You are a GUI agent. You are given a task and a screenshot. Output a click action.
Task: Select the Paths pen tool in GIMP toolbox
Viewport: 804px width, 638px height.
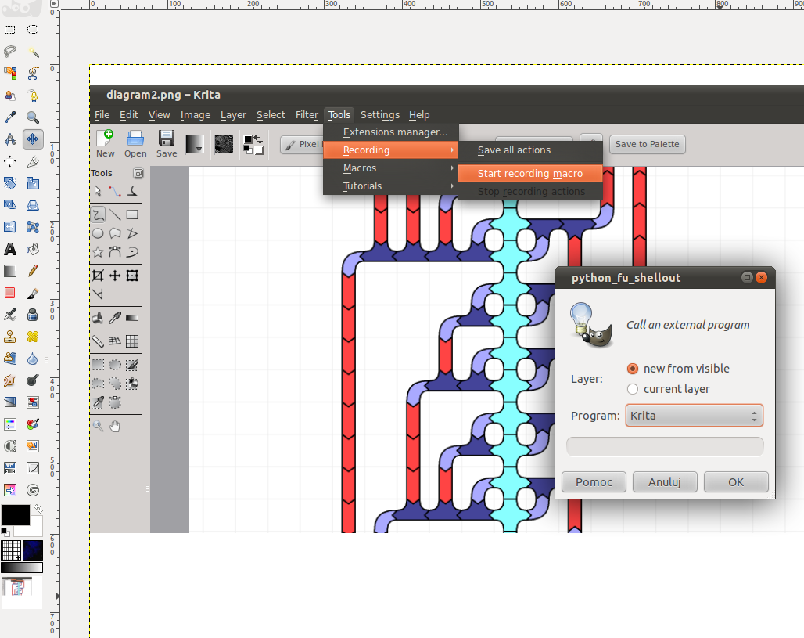pos(33,96)
